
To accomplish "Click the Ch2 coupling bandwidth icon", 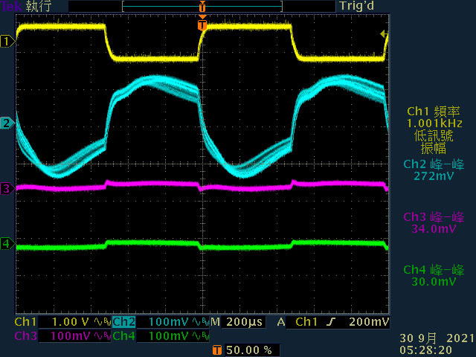I will pyautogui.click(x=201, y=322).
